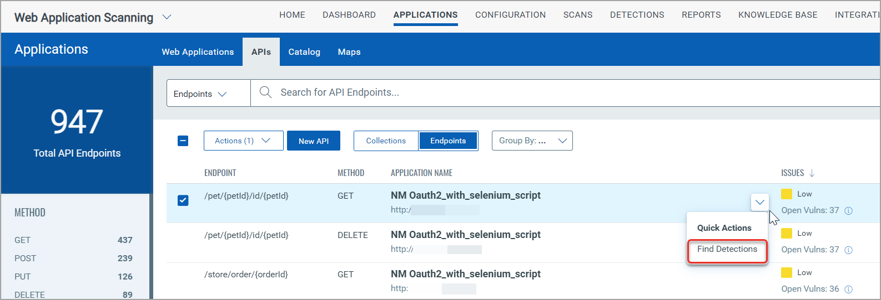Open the Group By dropdown
This screenshot has height=300, width=881.
coord(532,141)
